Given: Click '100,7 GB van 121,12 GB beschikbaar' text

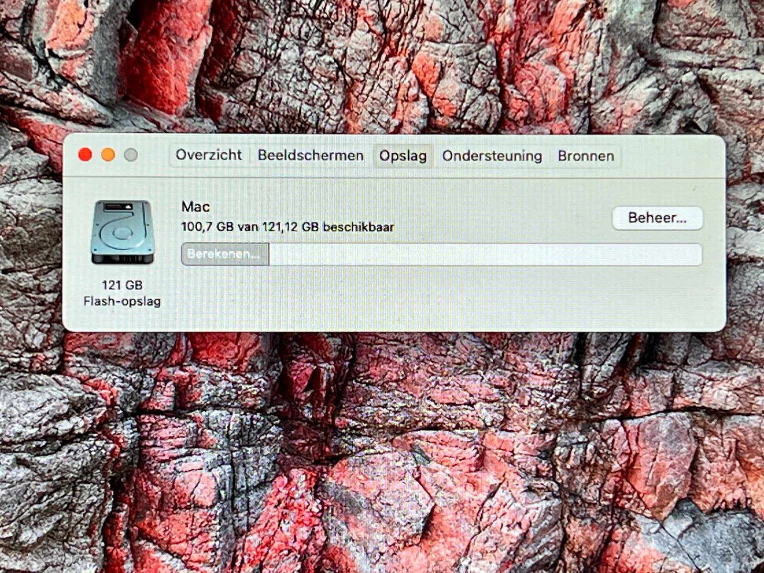Looking at the screenshot, I should coord(287,227).
